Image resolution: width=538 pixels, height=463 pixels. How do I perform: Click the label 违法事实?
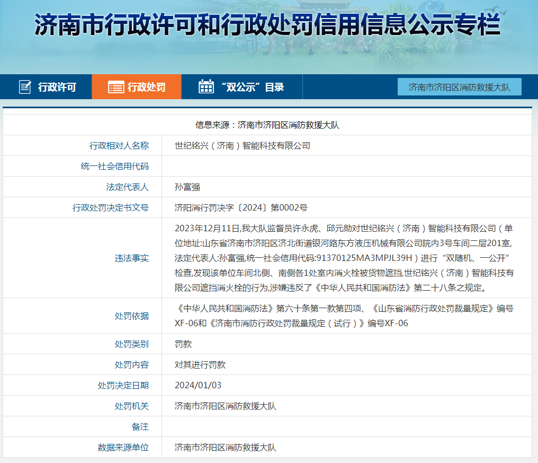[x=132, y=258]
